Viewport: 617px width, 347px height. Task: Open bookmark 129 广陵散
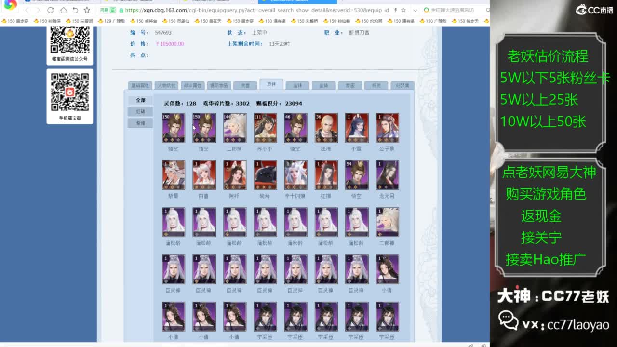111,21
